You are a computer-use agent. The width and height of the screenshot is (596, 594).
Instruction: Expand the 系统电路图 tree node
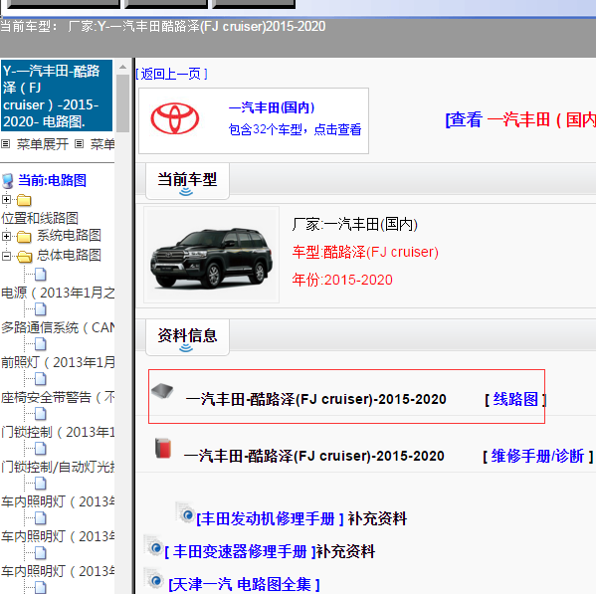pyautogui.click(x=6, y=236)
